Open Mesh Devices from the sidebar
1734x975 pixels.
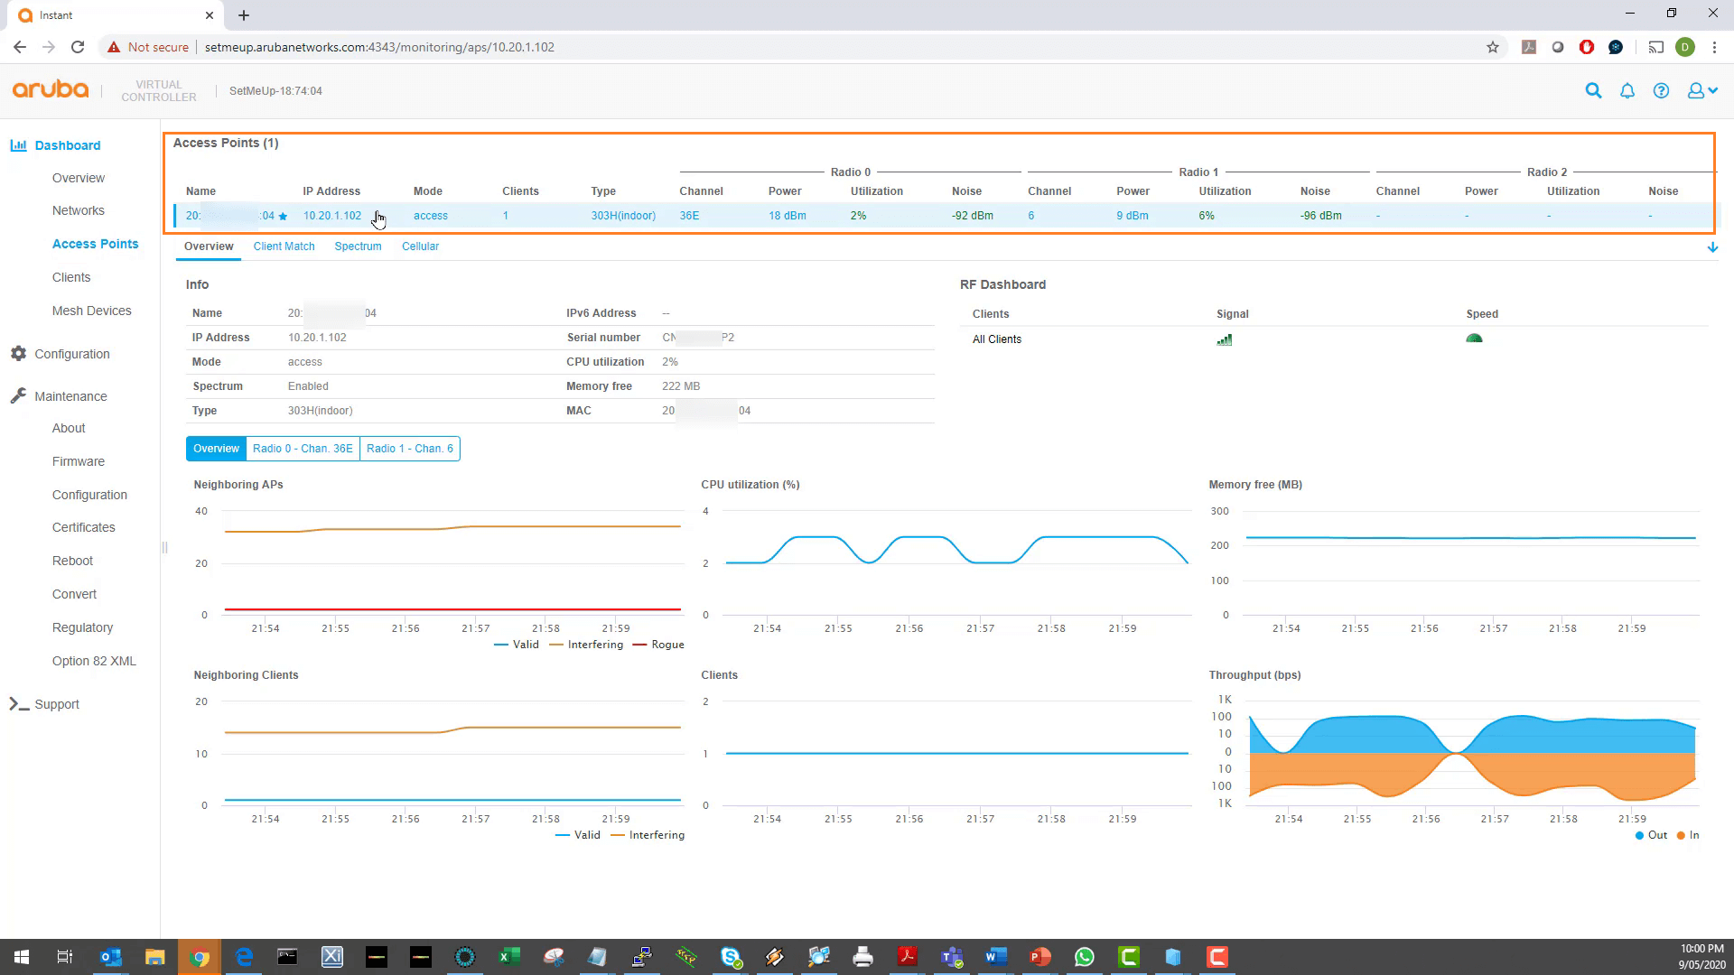click(x=91, y=311)
